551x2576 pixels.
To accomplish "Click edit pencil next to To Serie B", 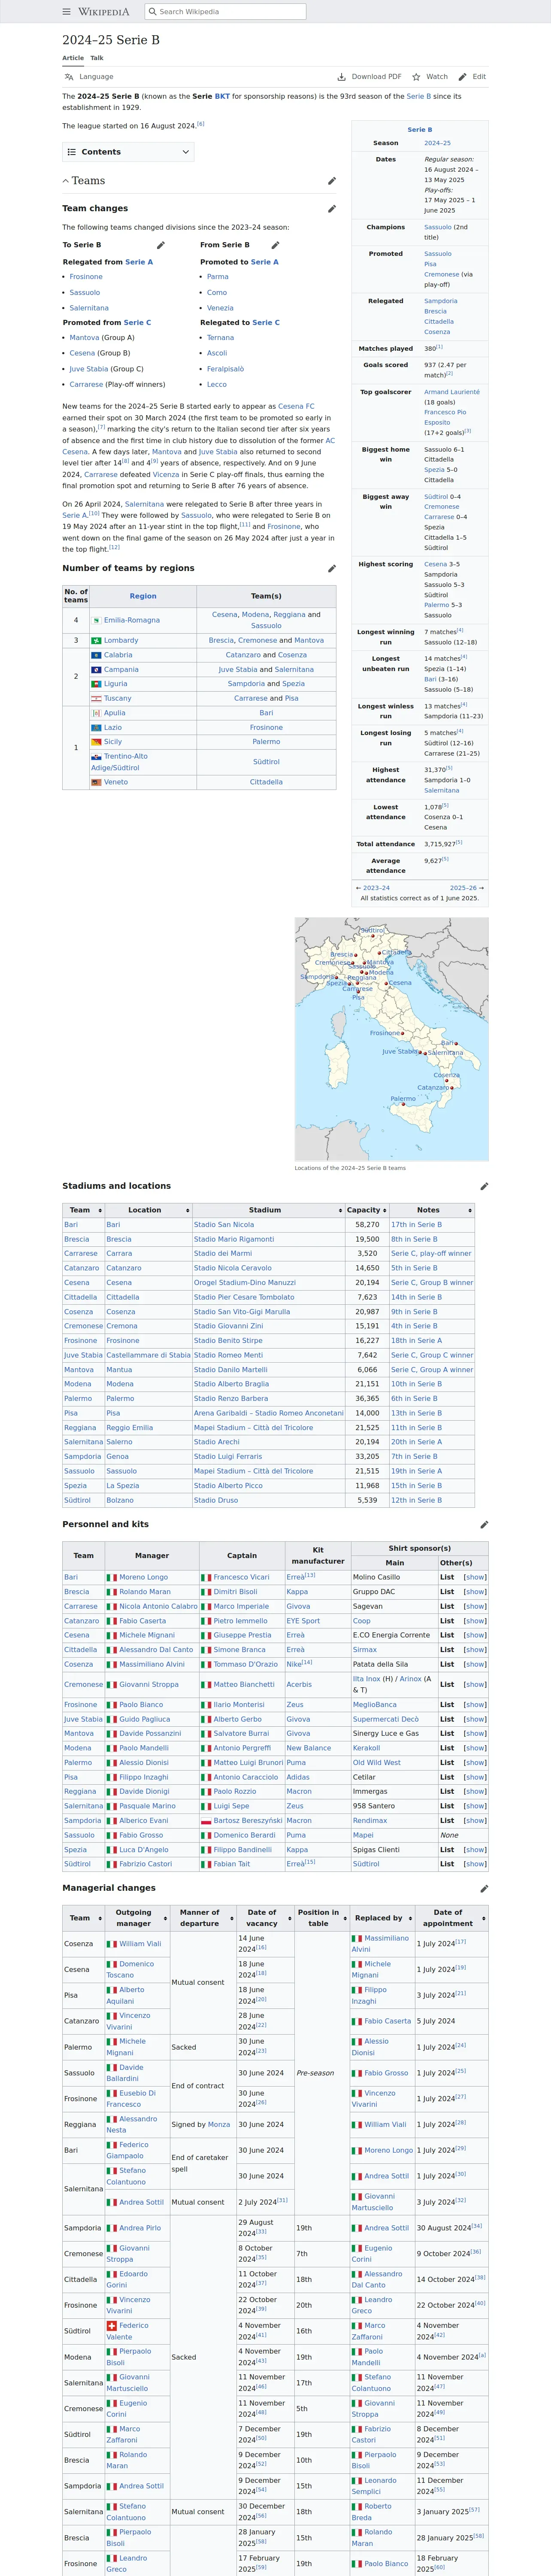I will (160, 245).
